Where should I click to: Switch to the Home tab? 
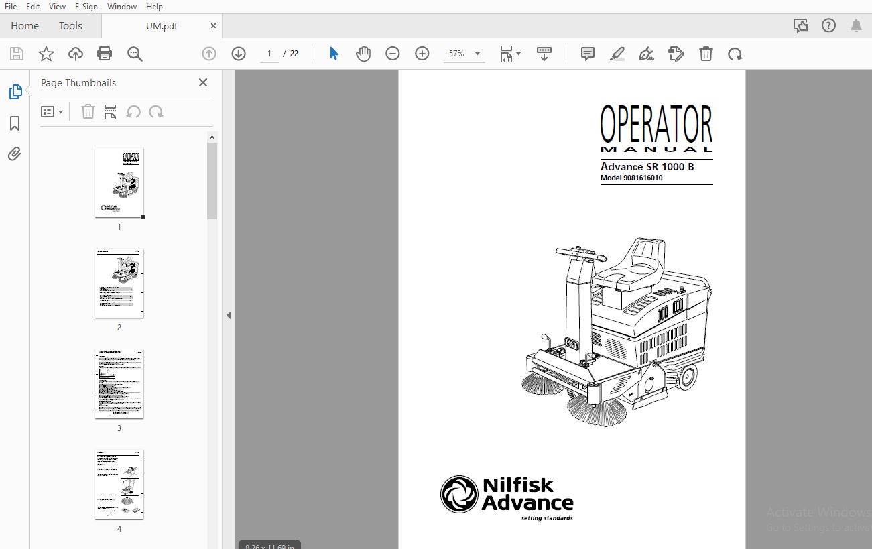(25, 25)
